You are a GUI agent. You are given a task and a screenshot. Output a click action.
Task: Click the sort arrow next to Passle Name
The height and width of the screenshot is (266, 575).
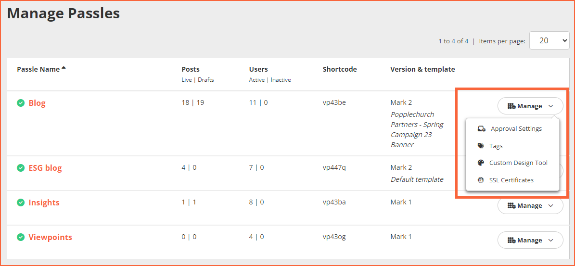tap(64, 68)
